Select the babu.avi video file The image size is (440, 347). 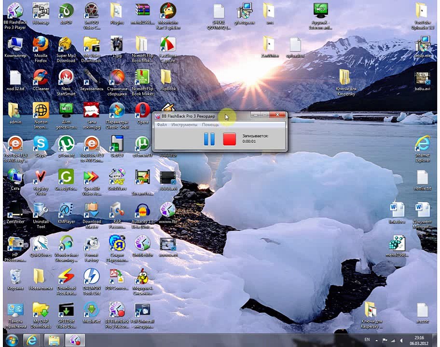point(422,80)
